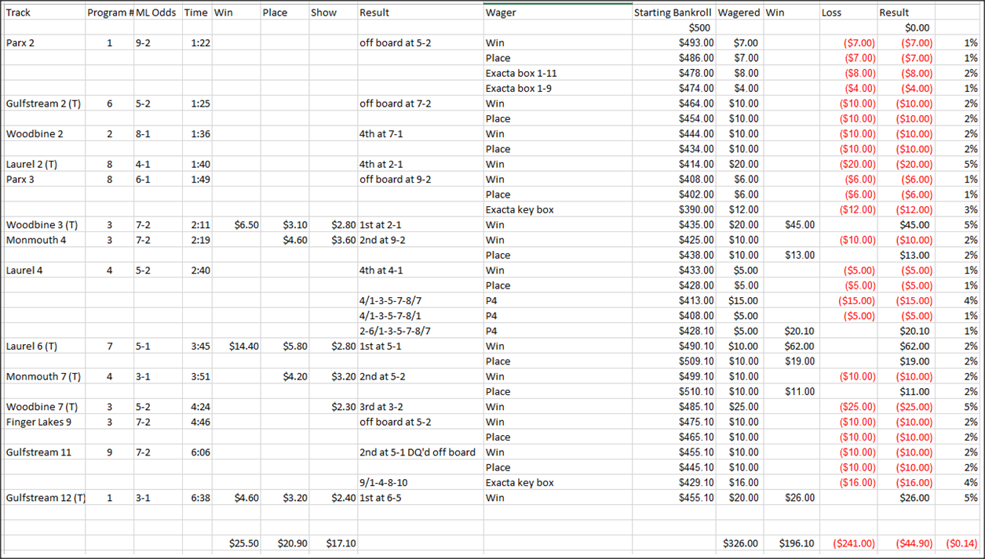Select the $326.00 total wagered cell
The width and height of the screenshot is (985, 559).
click(739, 543)
